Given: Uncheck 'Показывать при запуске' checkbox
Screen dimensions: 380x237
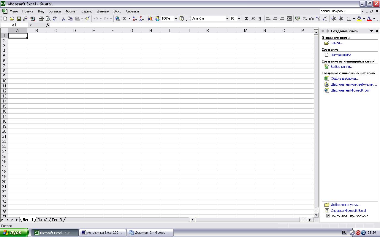Looking at the screenshot, I should [x=328, y=216].
